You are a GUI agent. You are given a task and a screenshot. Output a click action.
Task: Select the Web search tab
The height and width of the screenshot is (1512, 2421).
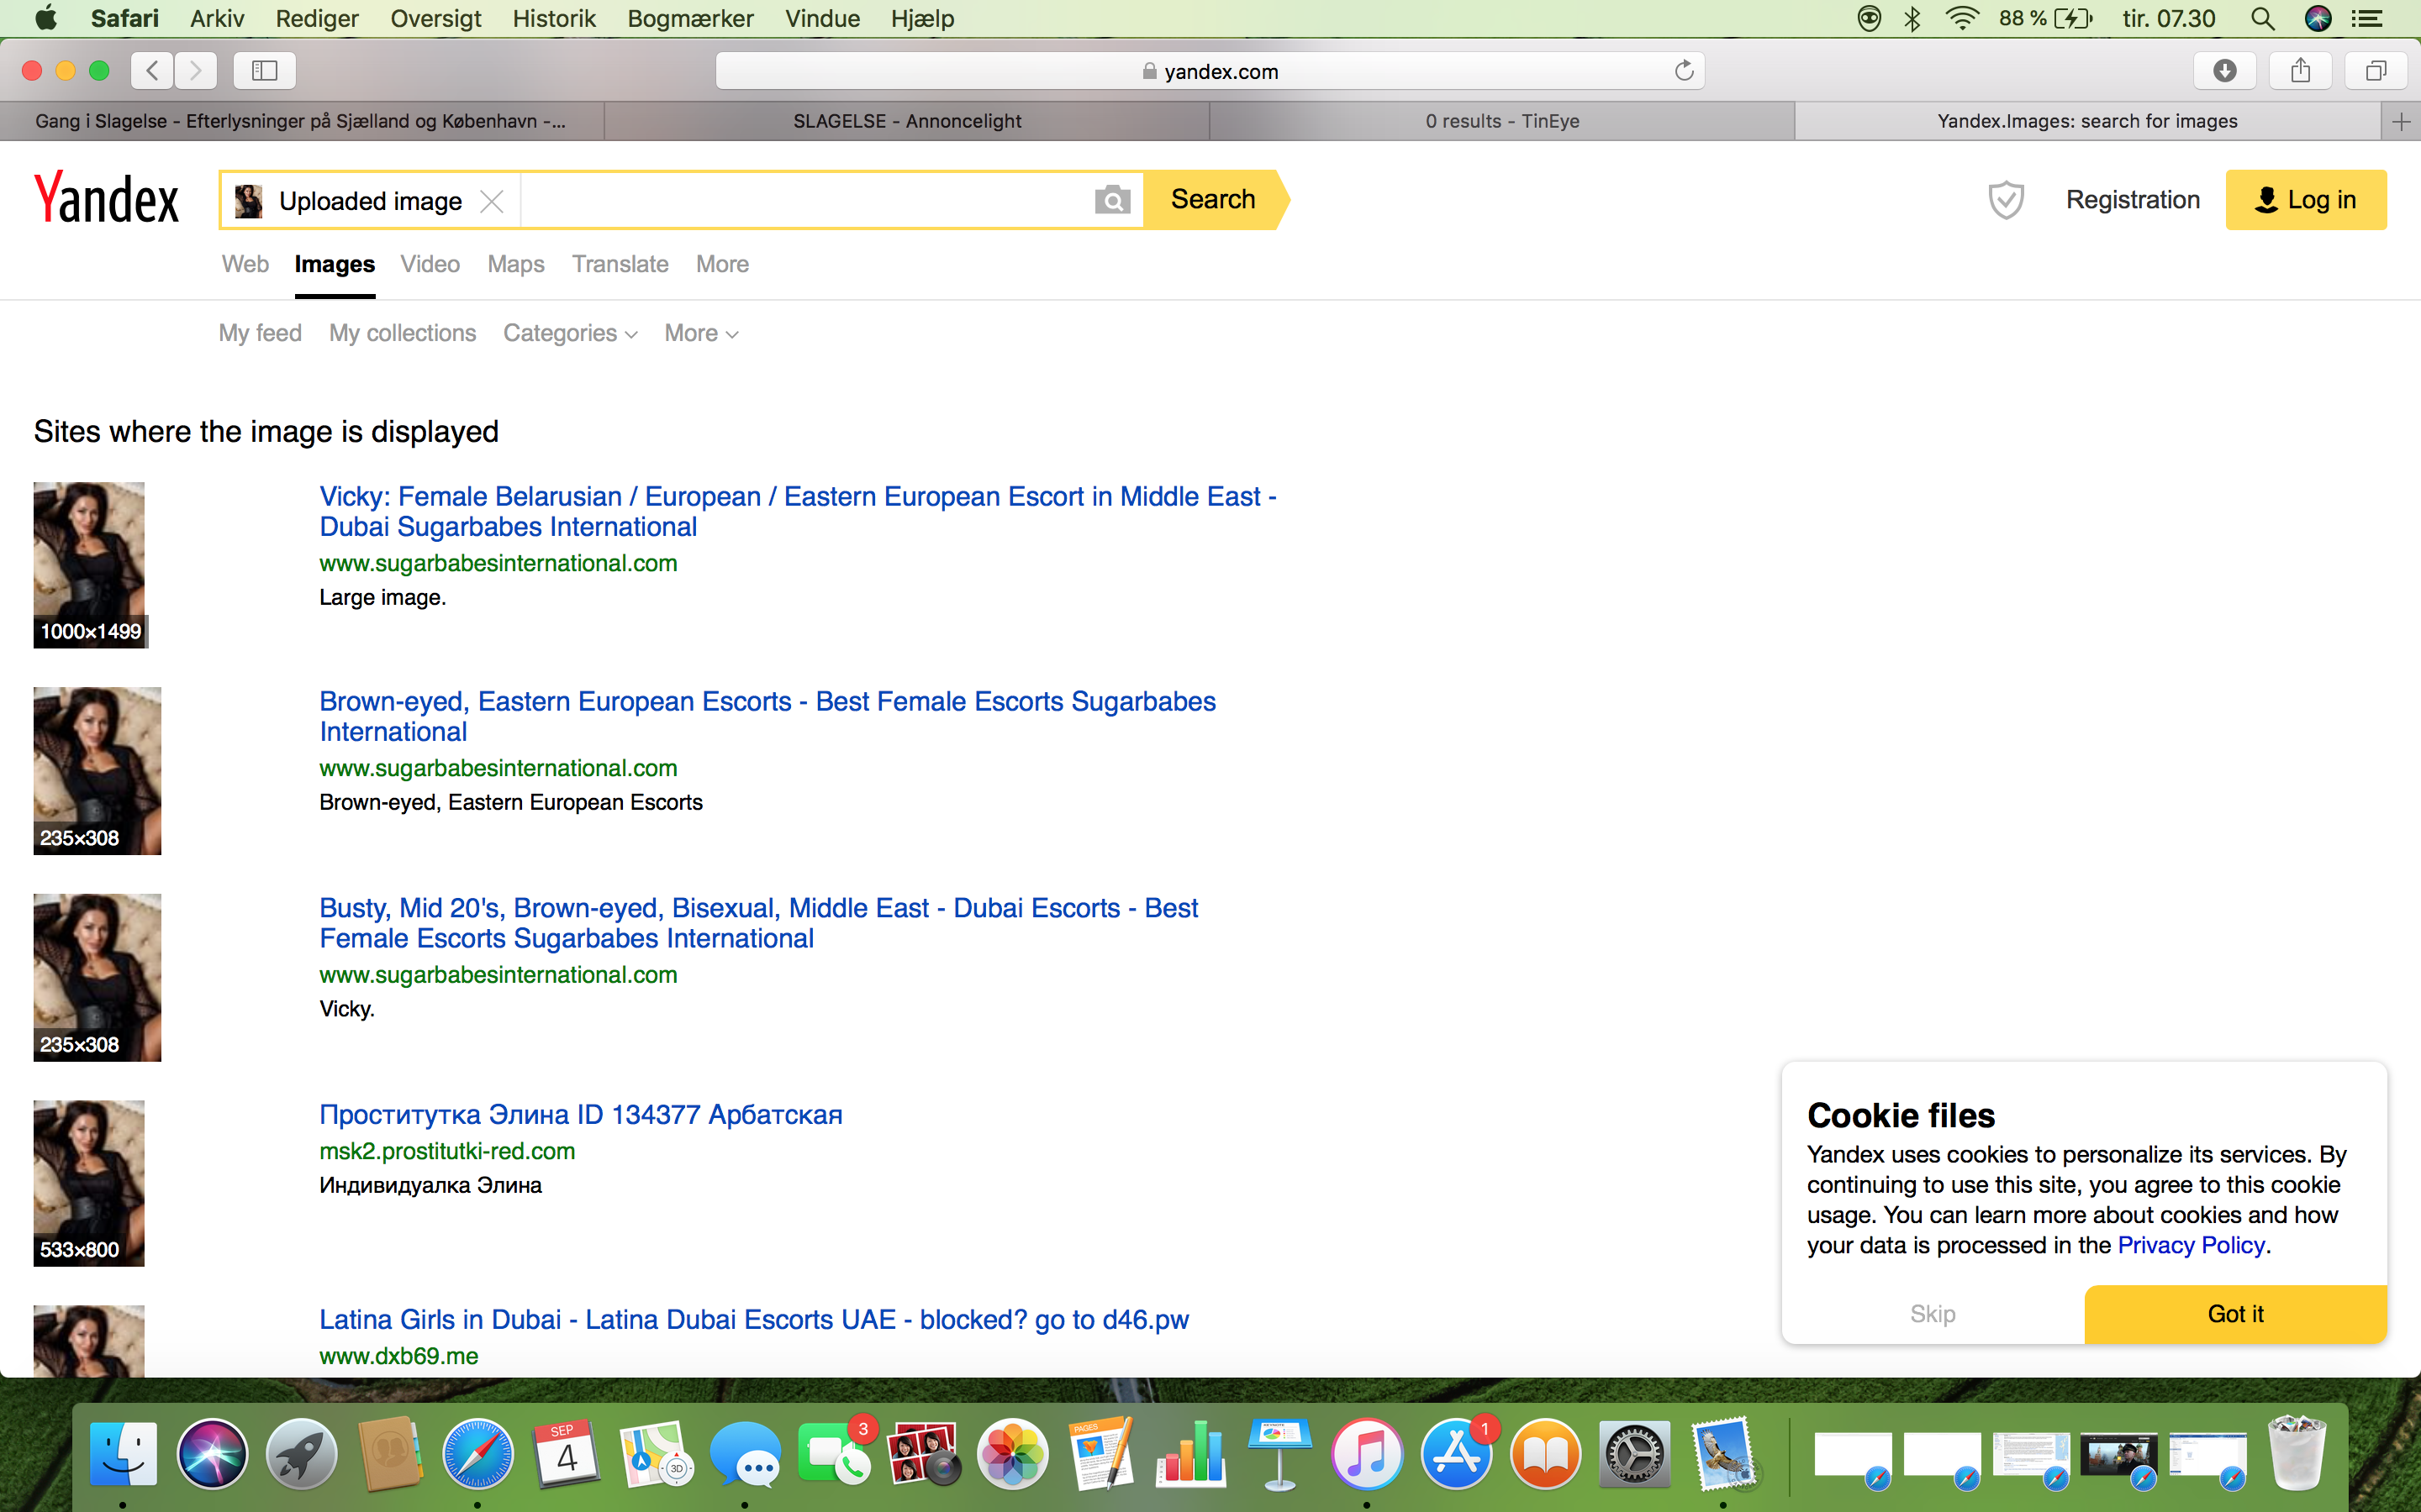[245, 264]
